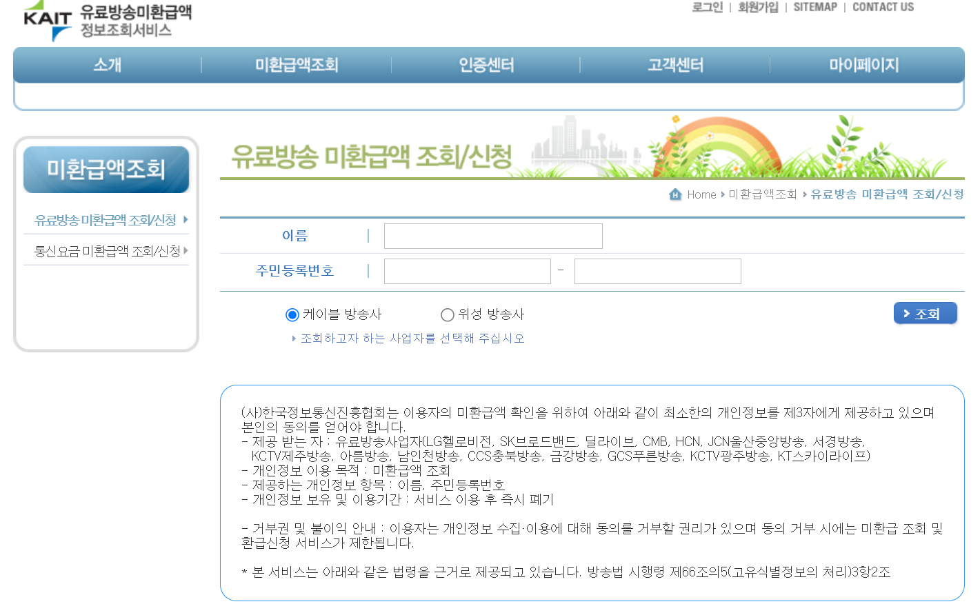
Task: Click the 이름 input field
Action: point(493,236)
